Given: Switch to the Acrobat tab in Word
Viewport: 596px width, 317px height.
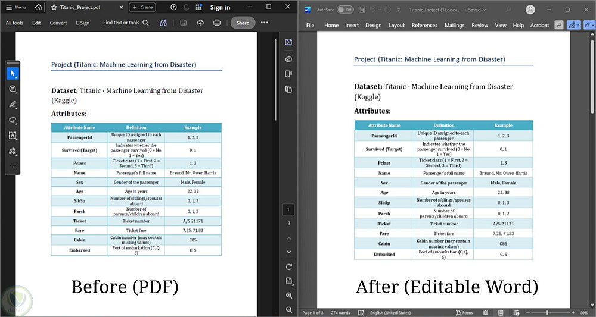Looking at the screenshot, I should pyautogui.click(x=540, y=25).
